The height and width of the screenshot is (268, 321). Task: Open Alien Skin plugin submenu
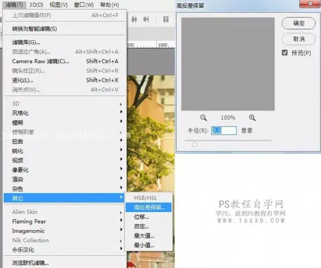coord(65,212)
